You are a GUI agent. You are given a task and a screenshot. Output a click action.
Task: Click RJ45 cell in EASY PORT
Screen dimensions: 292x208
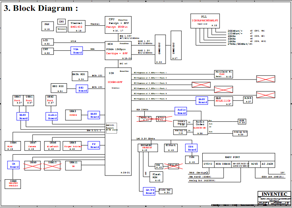pyautogui.click(x=254, y=164)
